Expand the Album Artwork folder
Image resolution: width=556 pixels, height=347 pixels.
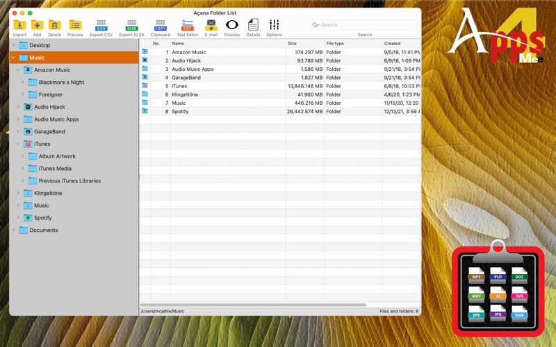pyautogui.click(x=23, y=155)
